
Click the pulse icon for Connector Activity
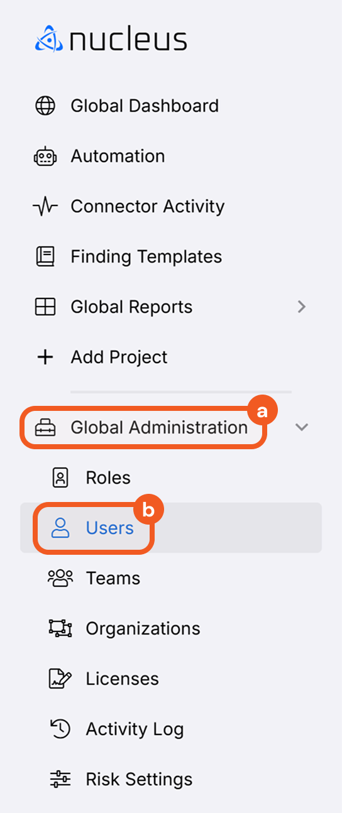coord(45,206)
